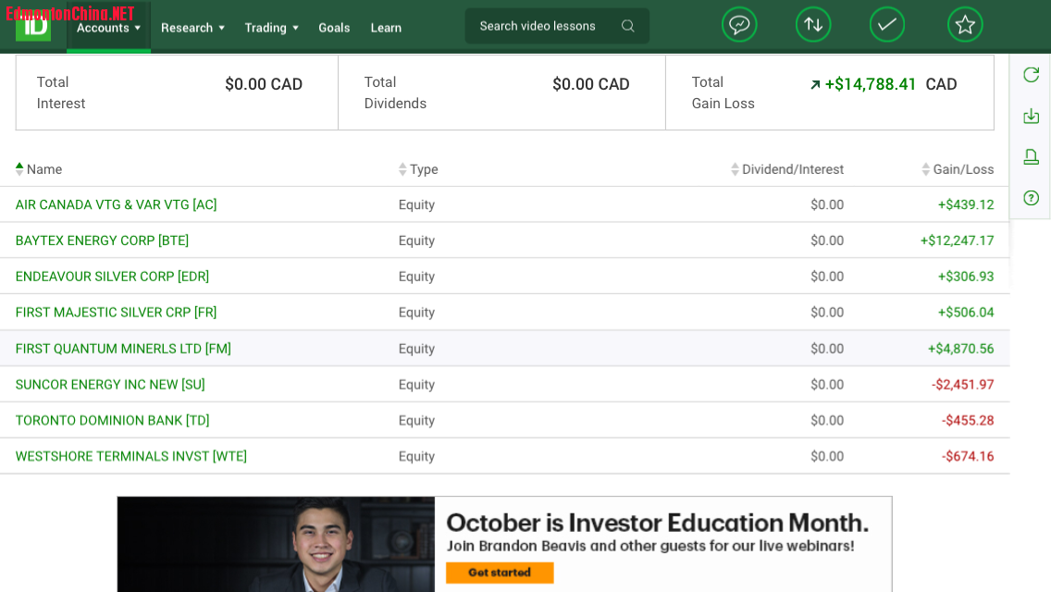Select the +$12,247.17 gain value
This screenshot has height=592, width=1051.
pyautogui.click(x=957, y=240)
